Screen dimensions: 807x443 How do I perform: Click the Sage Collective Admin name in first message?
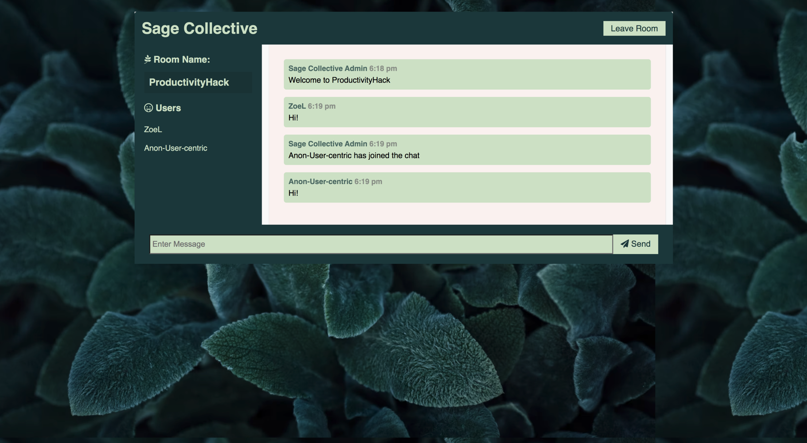327,68
